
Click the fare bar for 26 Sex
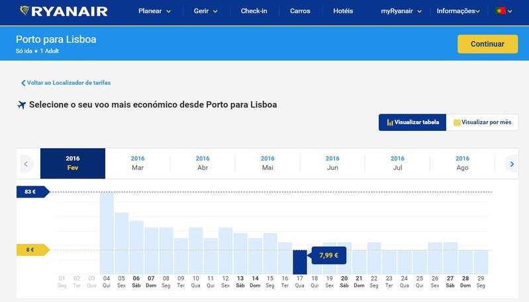435,258
